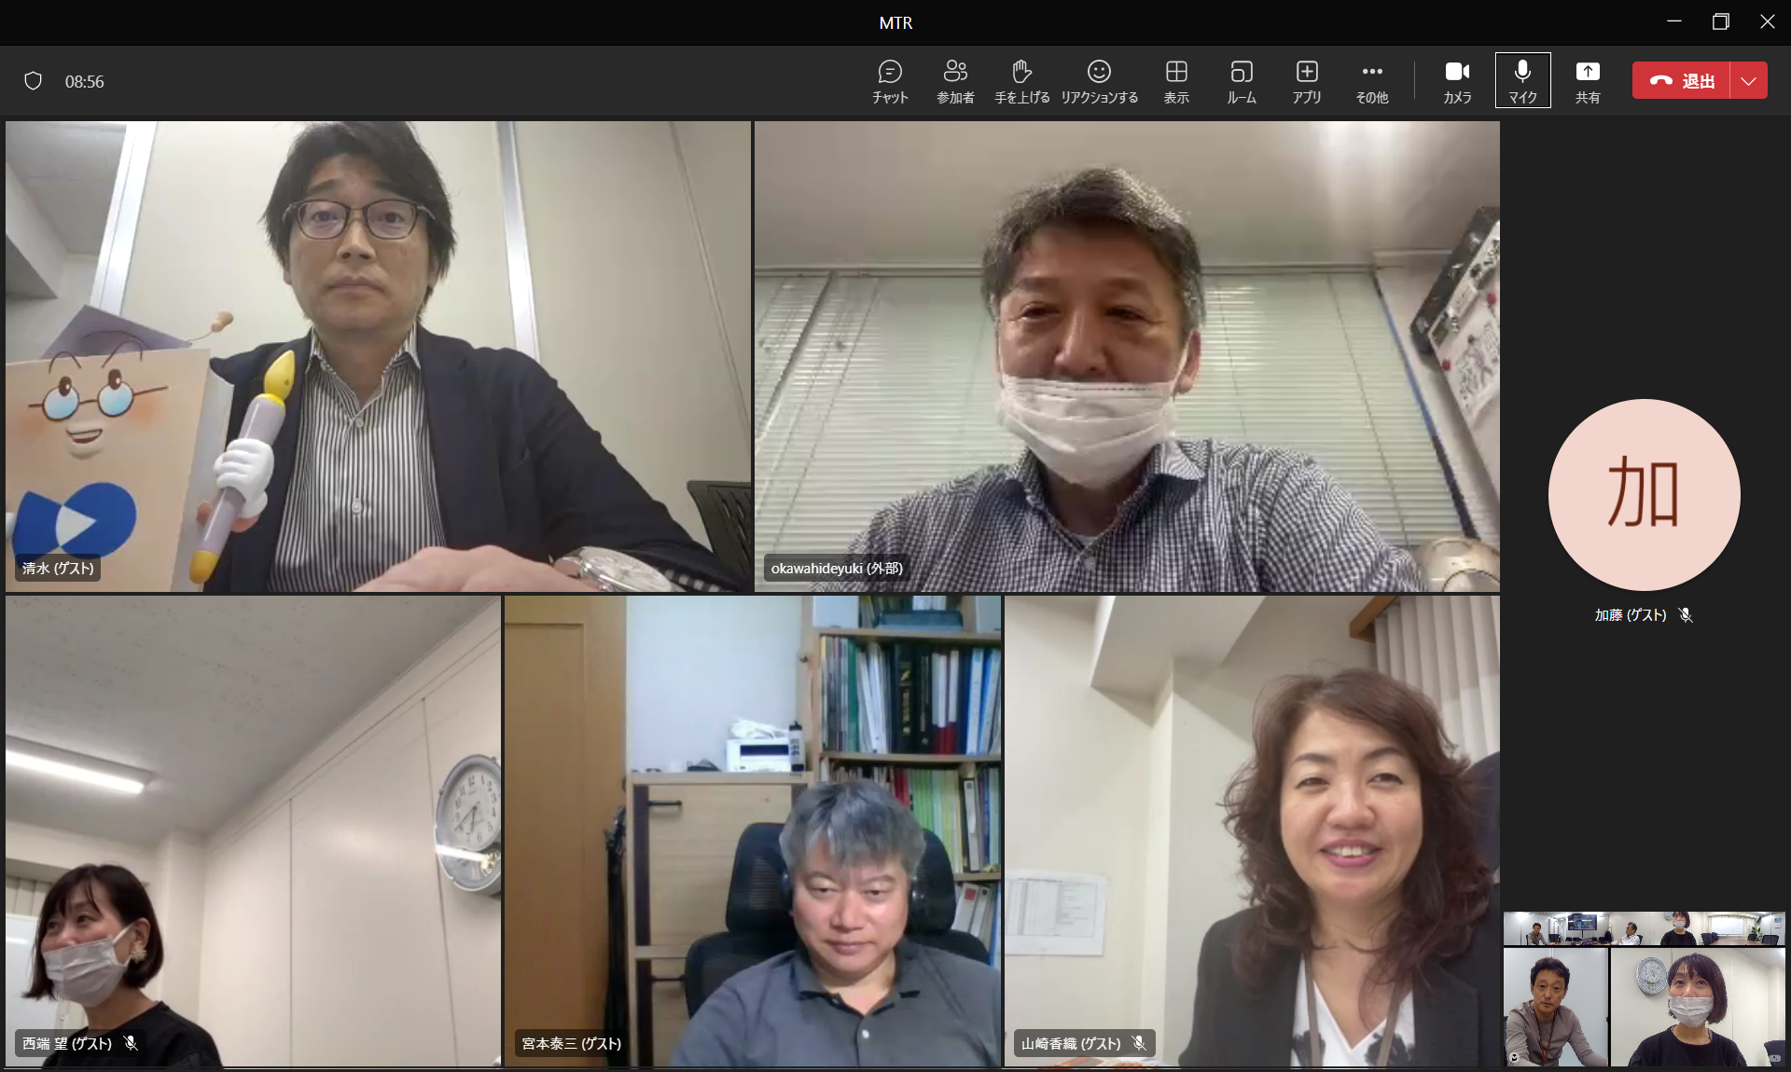The height and width of the screenshot is (1072, 1791).
Task: Raise hand with 手を上げる
Action: pyautogui.click(x=1021, y=81)
